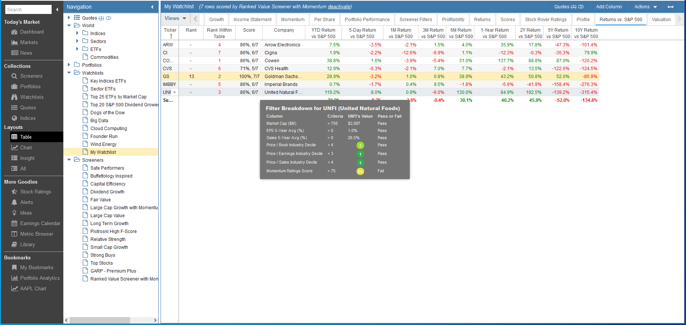Open the Wind Energy watchlist
This screenshot has width=686, height=325.
tap(103, 144)
